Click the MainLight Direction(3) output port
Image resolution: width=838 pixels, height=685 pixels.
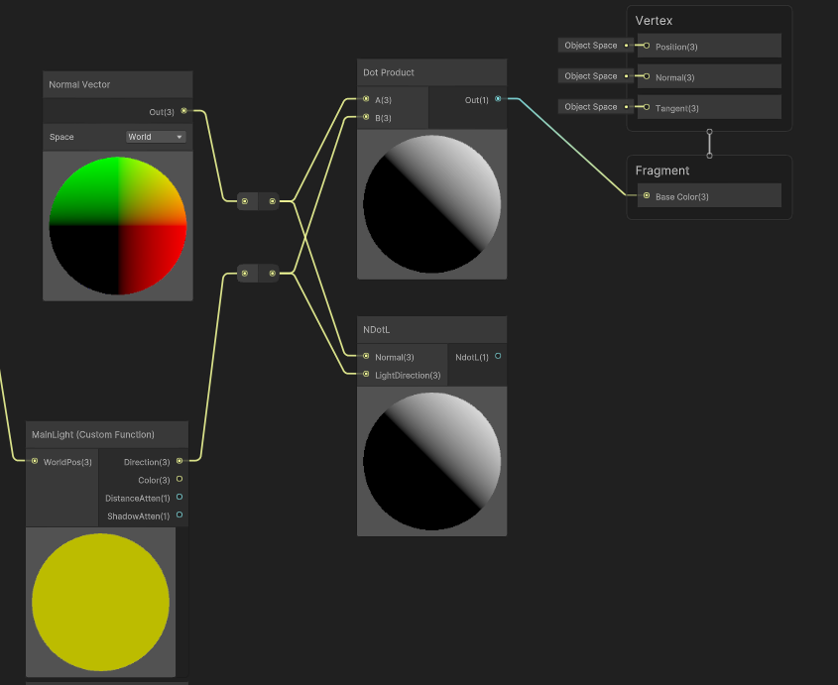180,461
